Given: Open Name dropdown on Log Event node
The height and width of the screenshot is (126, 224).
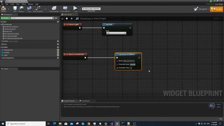Looking at the screenshot, I should 116,33.
